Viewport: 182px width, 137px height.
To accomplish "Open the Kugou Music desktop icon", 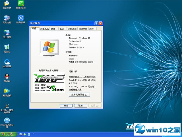I will click(x=21, y=19).
